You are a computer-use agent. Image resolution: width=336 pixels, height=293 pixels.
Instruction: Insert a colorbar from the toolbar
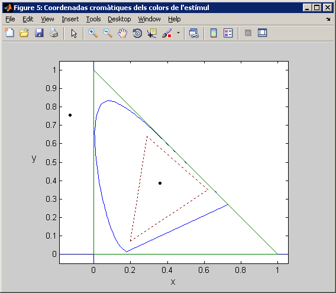tap(214, 33)
